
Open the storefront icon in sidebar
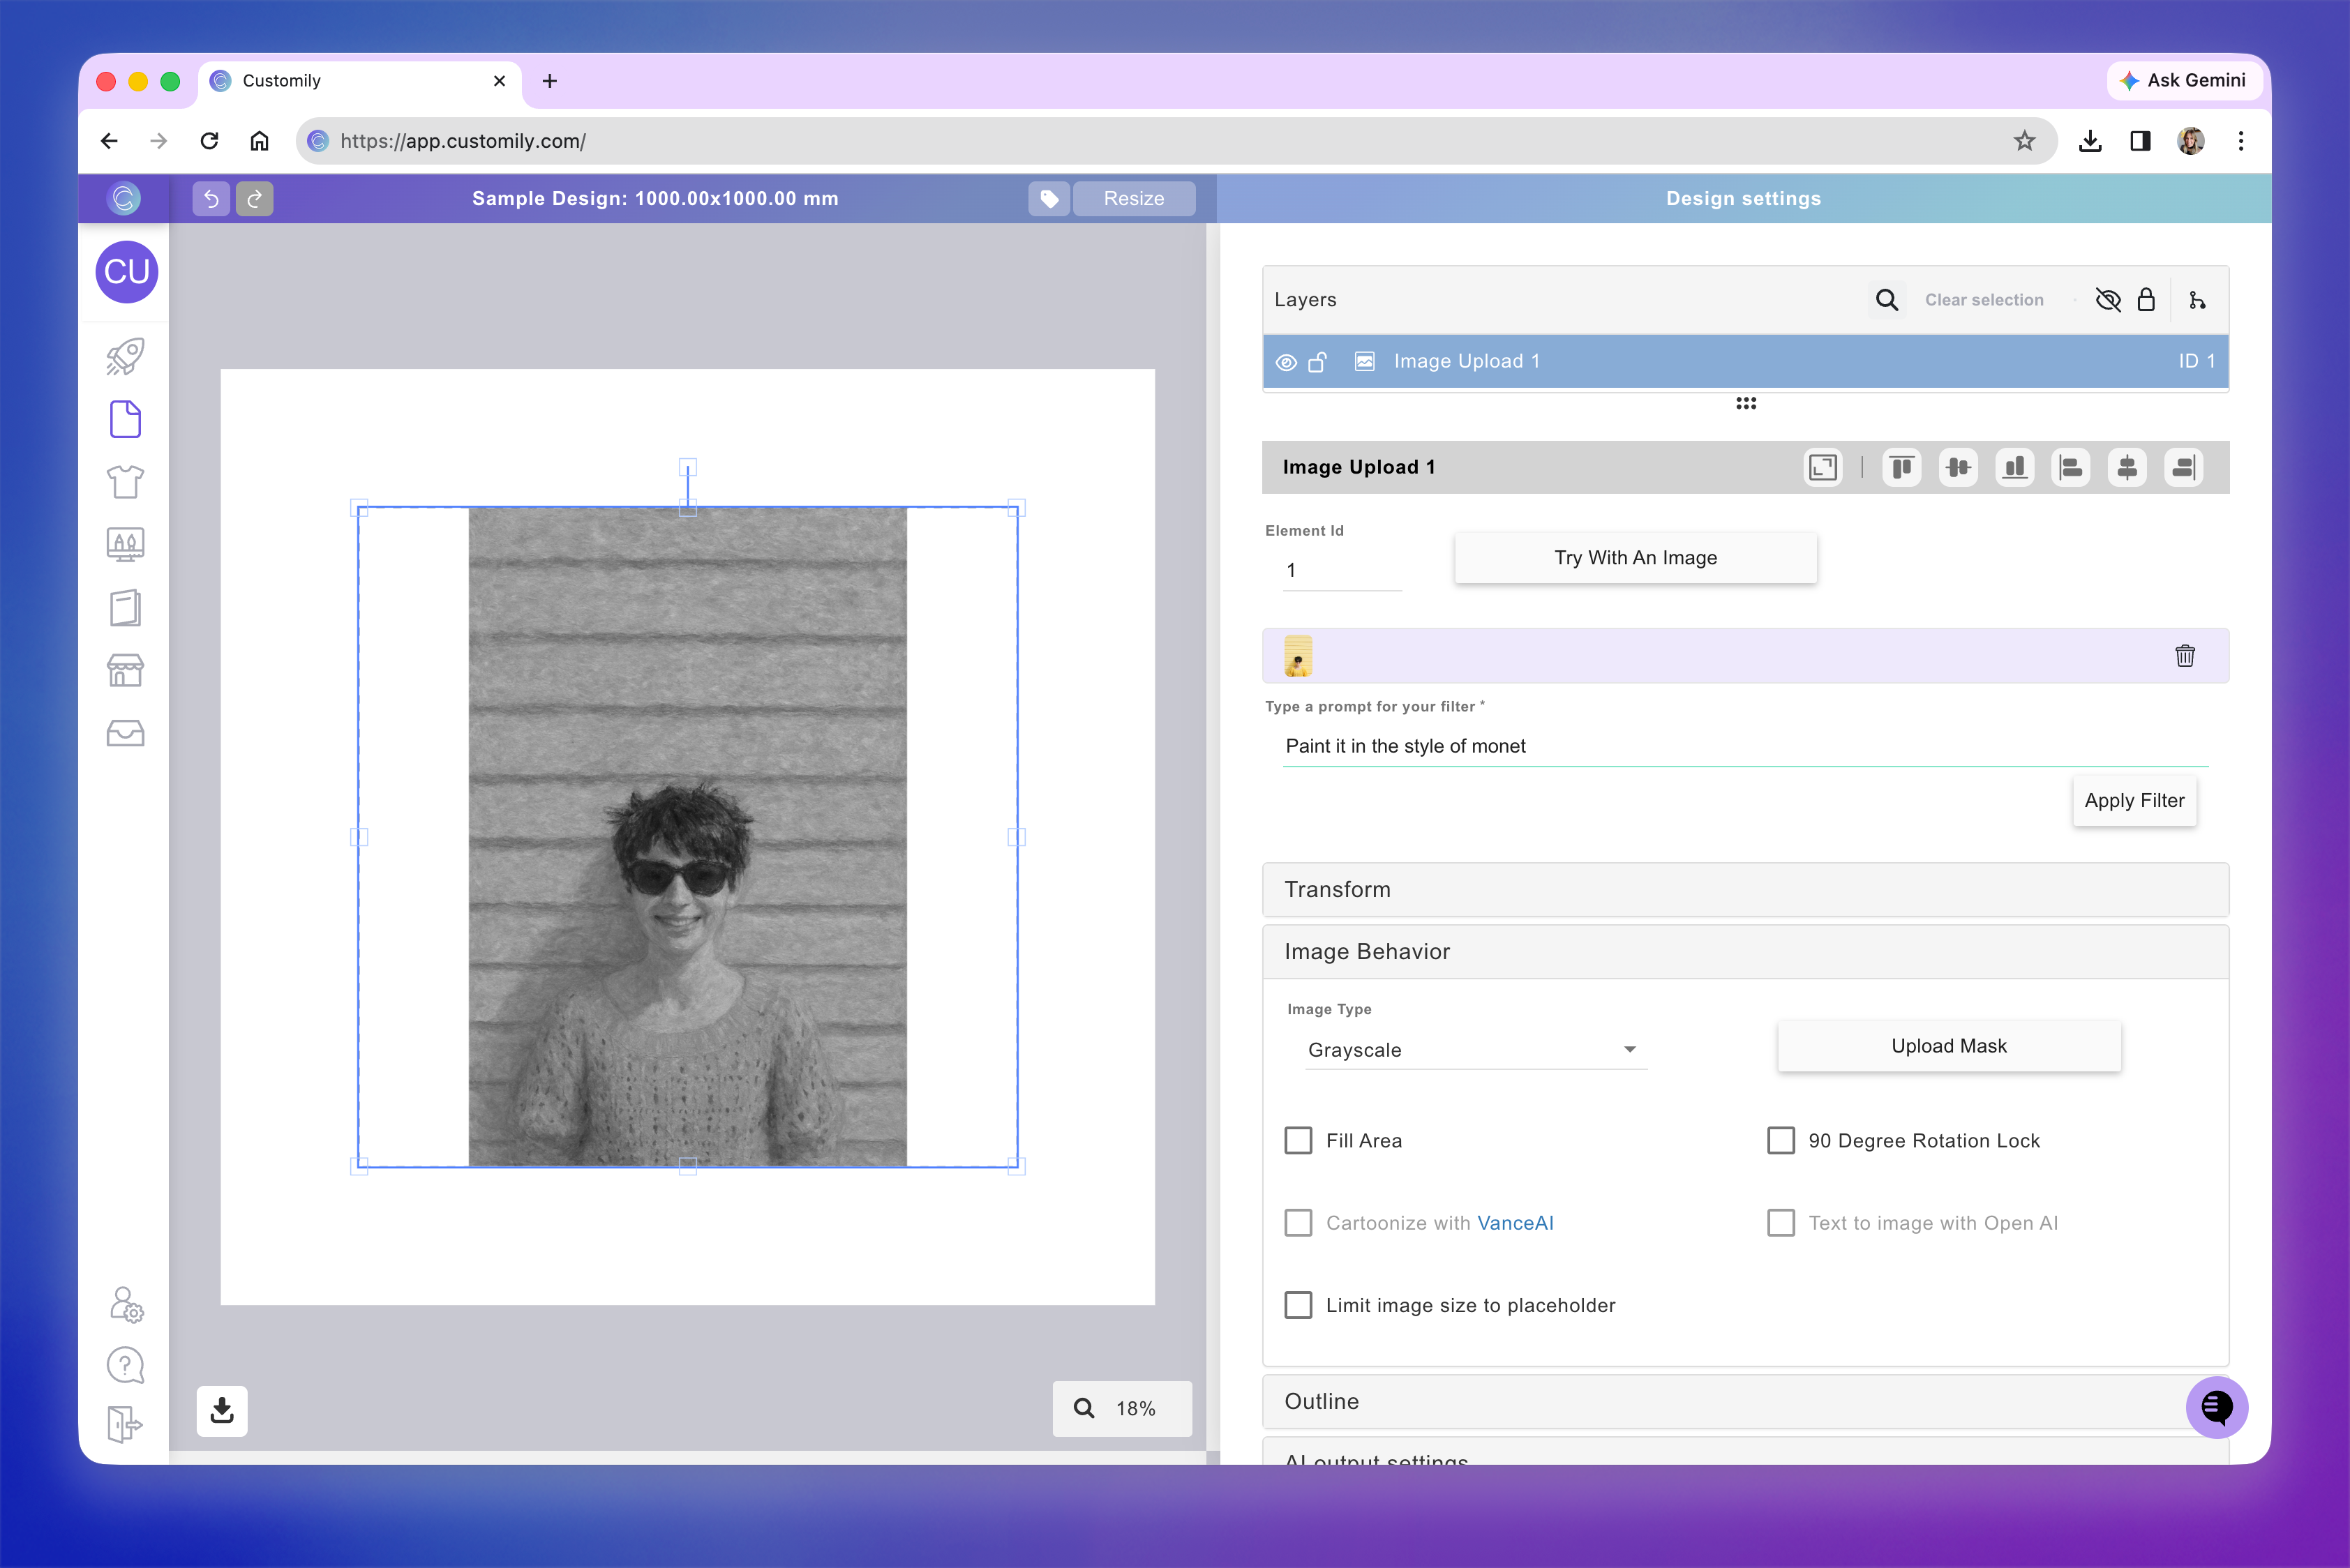point(125,670)
